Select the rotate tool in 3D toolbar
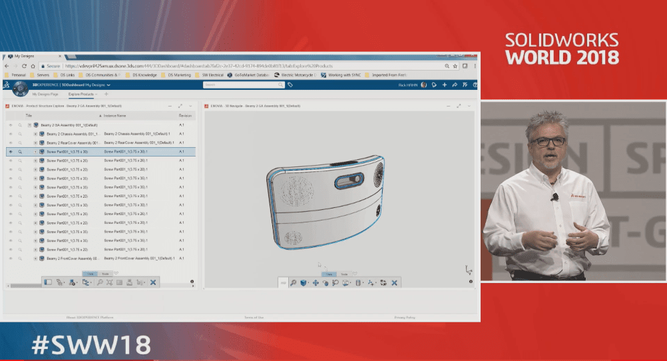Image resolution: width=667 pixels, height=361 pixels. point(326,282)
